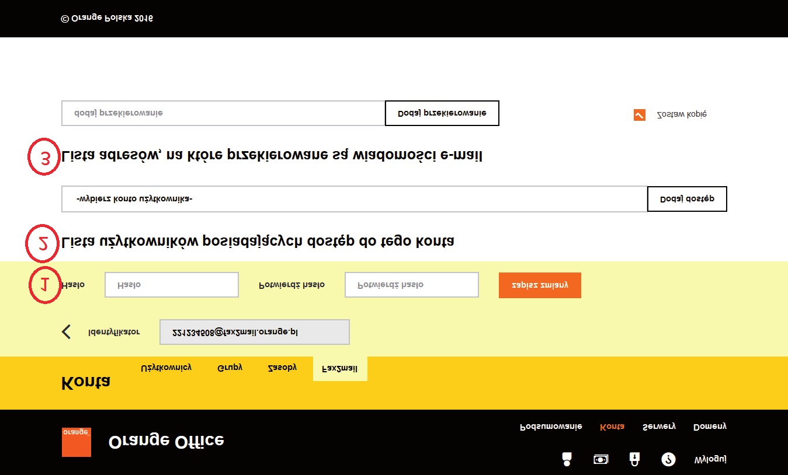Click the Identyfikator fax2mail address field
This screenshot has width=788, height=475.
pos(255,332)
